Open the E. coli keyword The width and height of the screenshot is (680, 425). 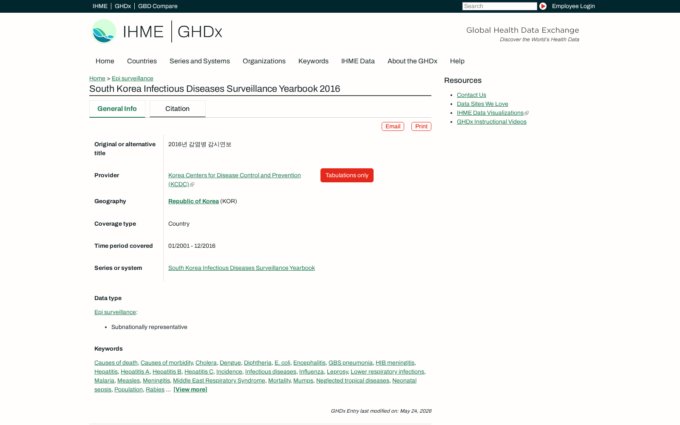[x=282, y=363]
